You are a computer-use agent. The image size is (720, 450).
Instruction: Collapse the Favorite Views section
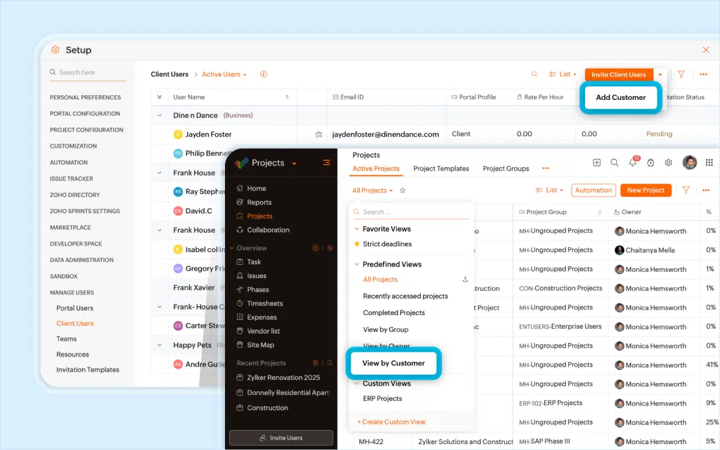pyautogui.click(x=356, y=229)
